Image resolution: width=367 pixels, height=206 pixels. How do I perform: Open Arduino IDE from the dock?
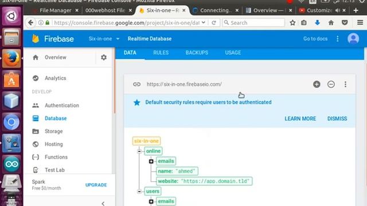pyautogui.click(x=11, y=164)
